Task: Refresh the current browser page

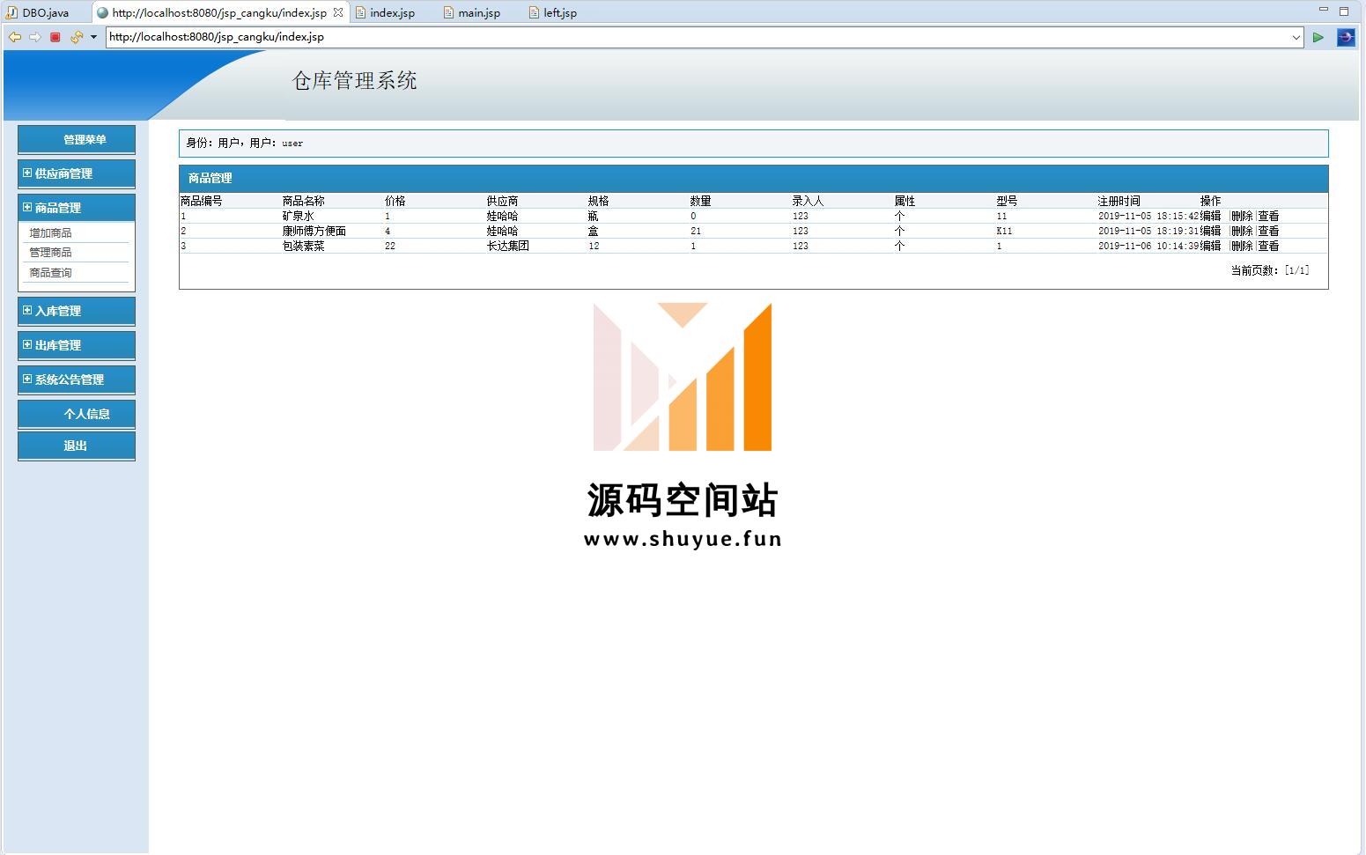Action: (76, 37)
